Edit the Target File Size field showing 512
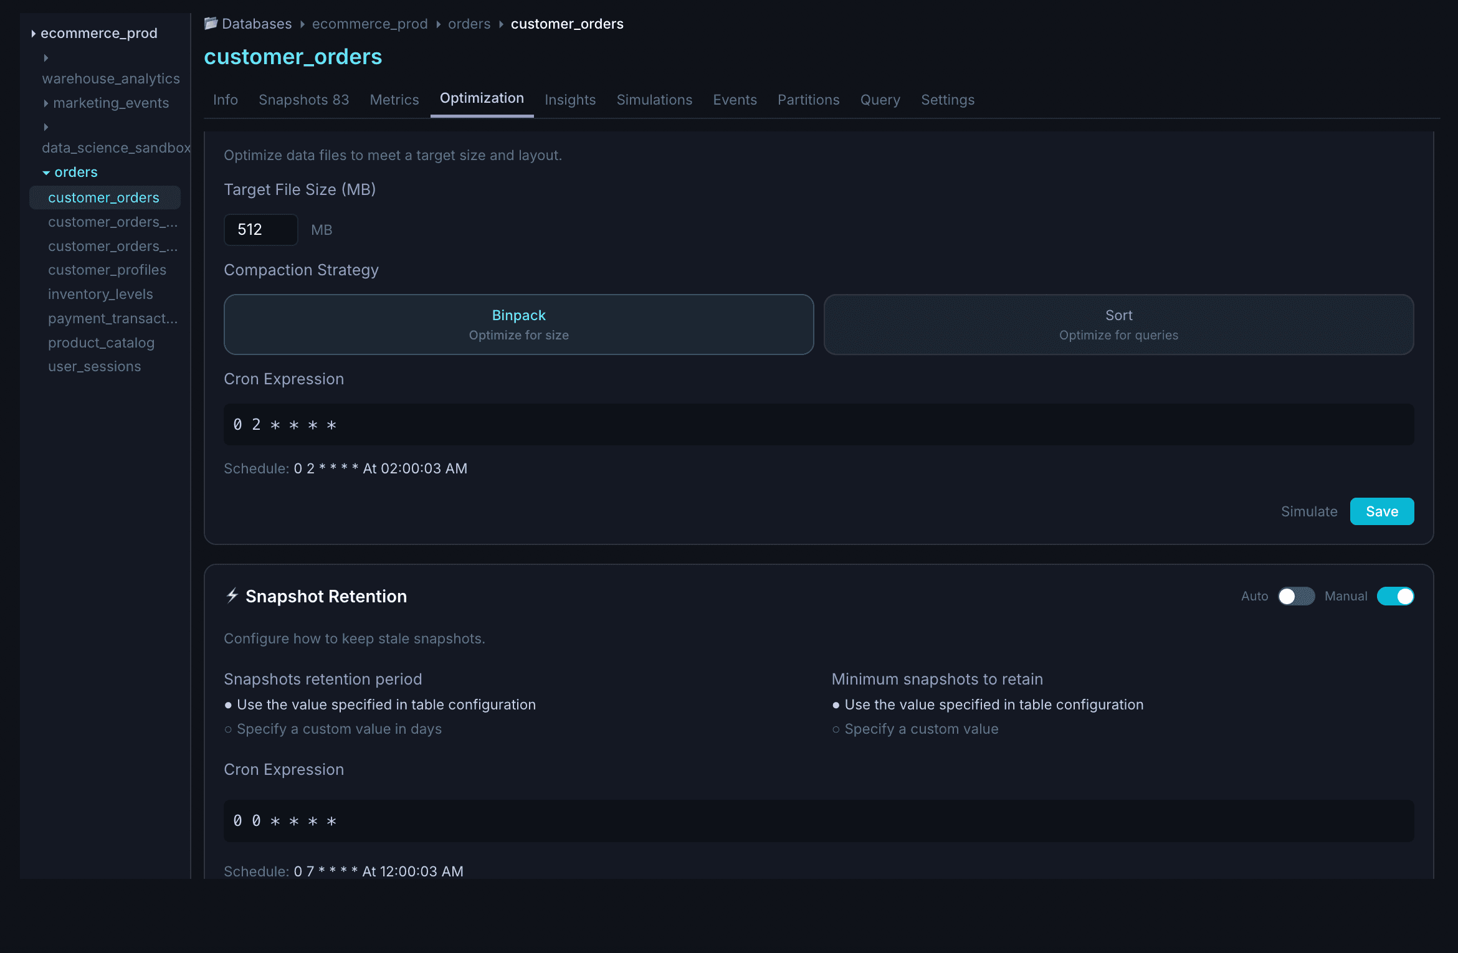 (260, 230)
